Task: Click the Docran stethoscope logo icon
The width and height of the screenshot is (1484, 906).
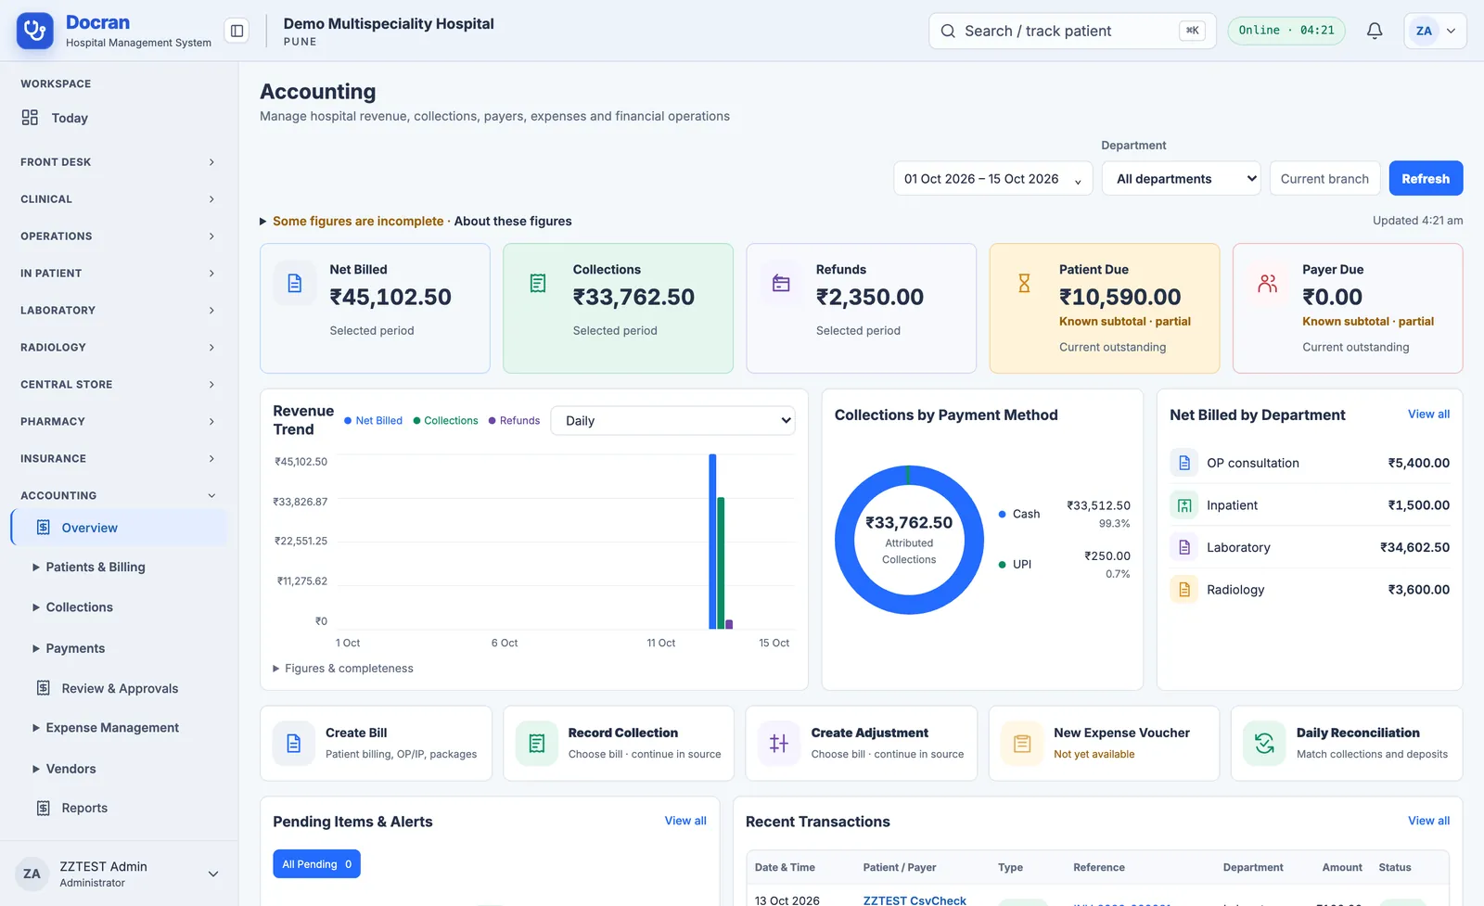Action: click(x=35, y=31)
